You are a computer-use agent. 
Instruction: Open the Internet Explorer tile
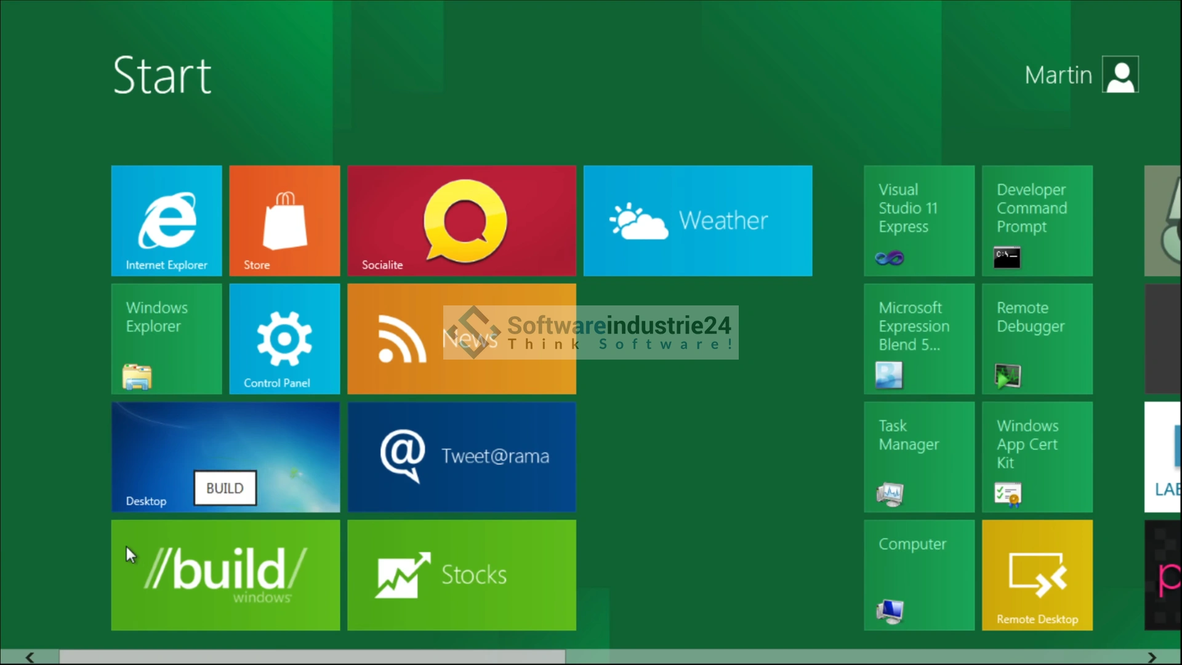[166, 220]
